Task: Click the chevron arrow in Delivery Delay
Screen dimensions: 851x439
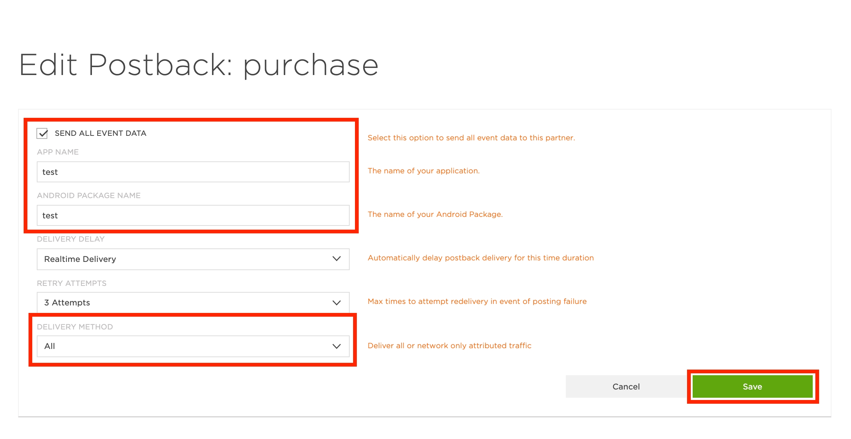Action: point(337,259)
